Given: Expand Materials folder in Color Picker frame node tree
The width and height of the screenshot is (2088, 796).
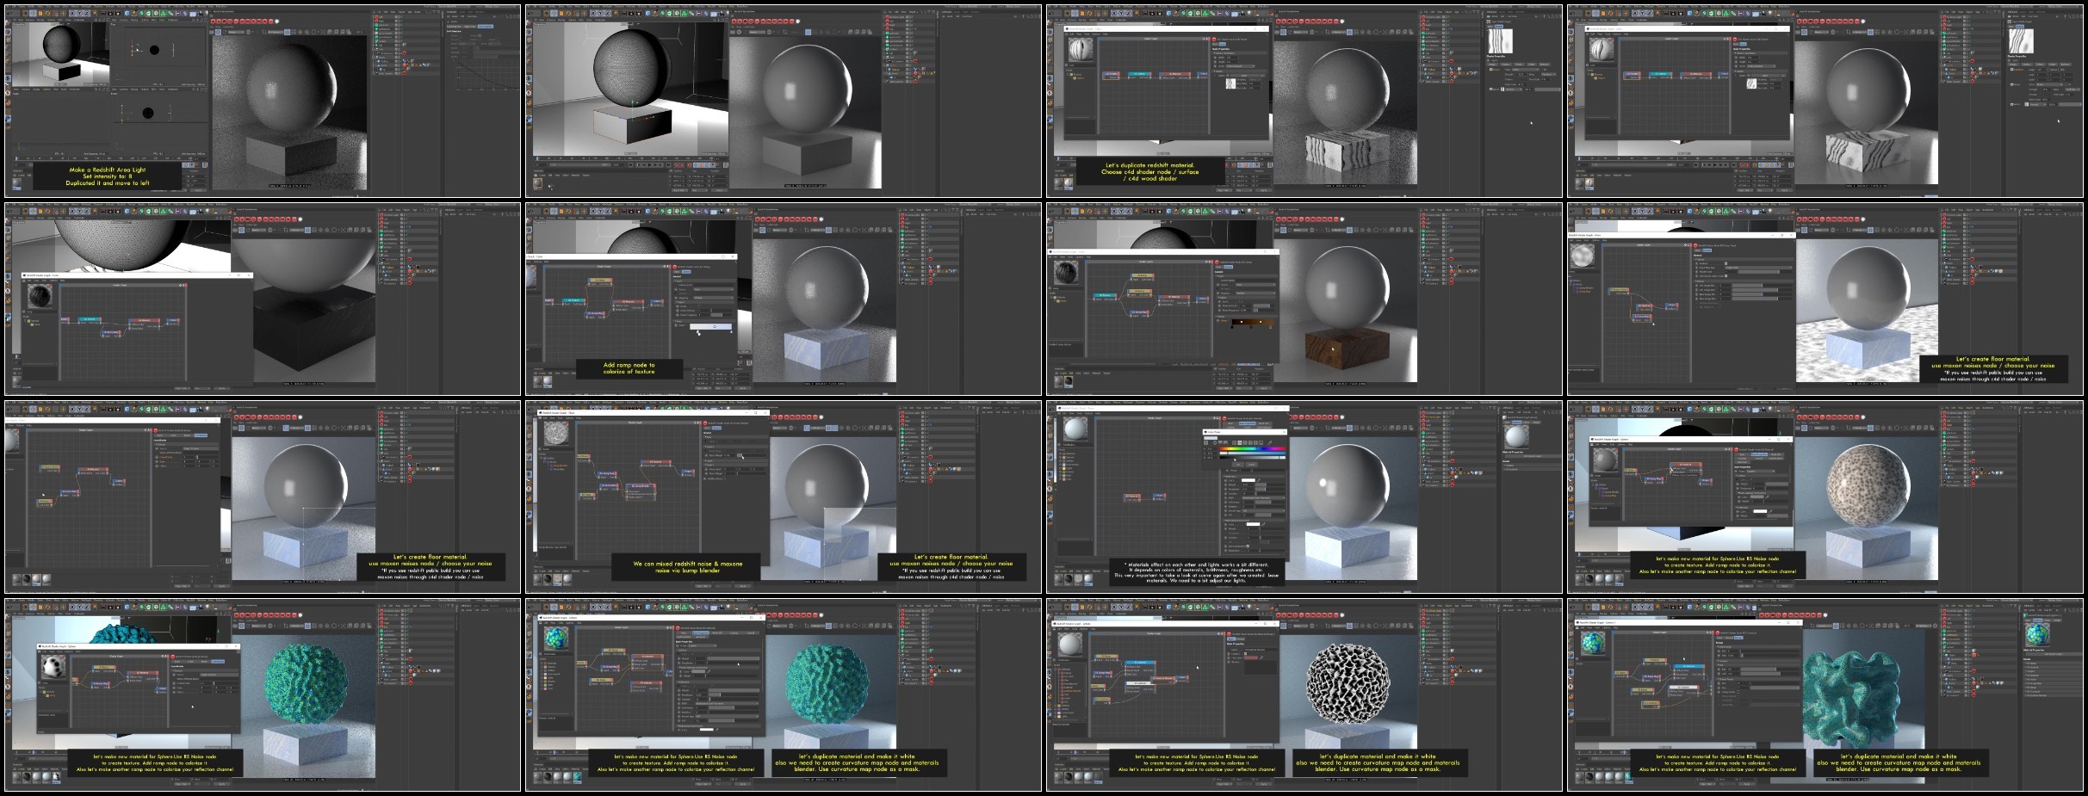Looking at the screenshot, I should [1061, 454].
